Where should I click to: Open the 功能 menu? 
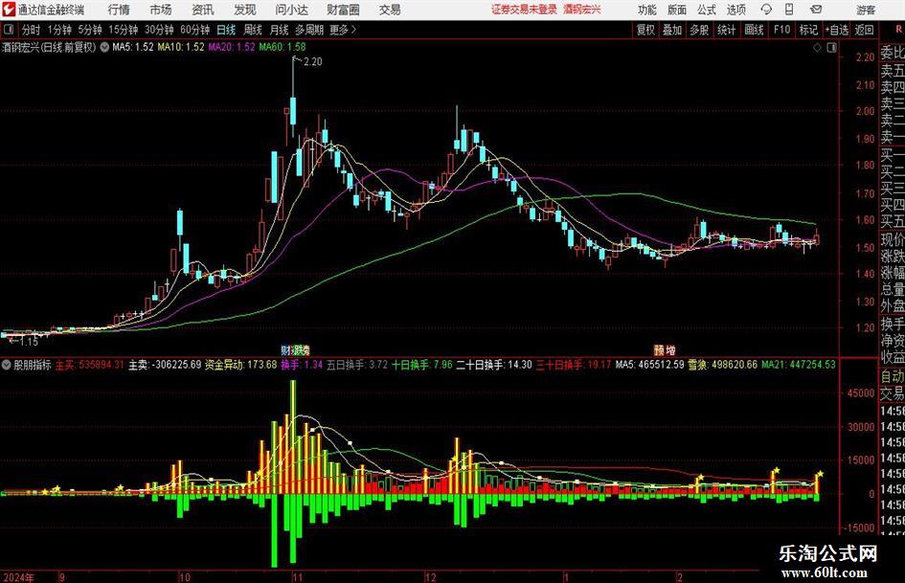click(647, 10)
